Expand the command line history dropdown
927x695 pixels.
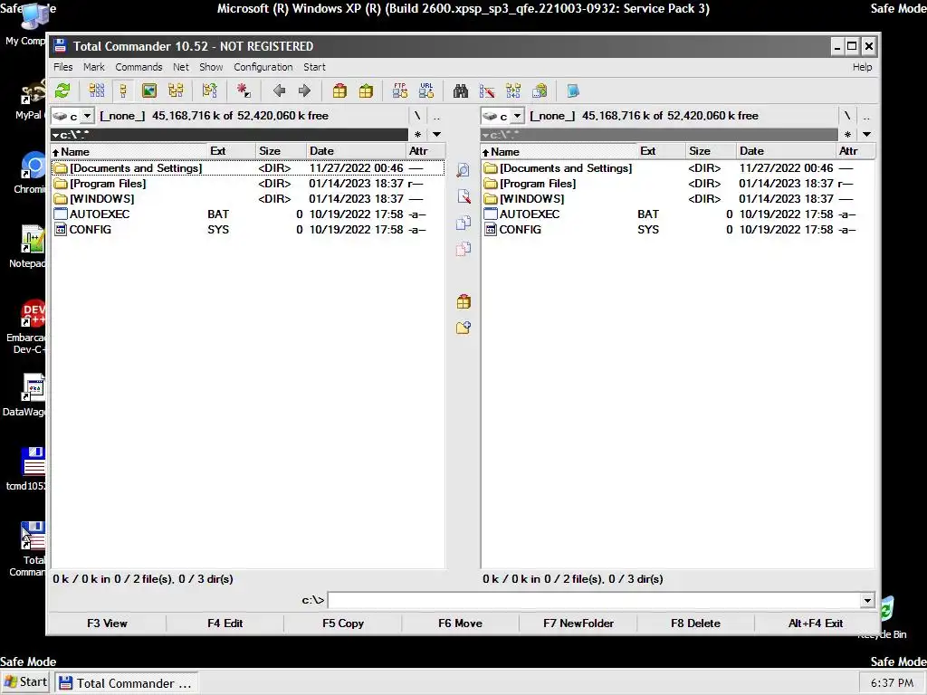click(x=866, y=601)
